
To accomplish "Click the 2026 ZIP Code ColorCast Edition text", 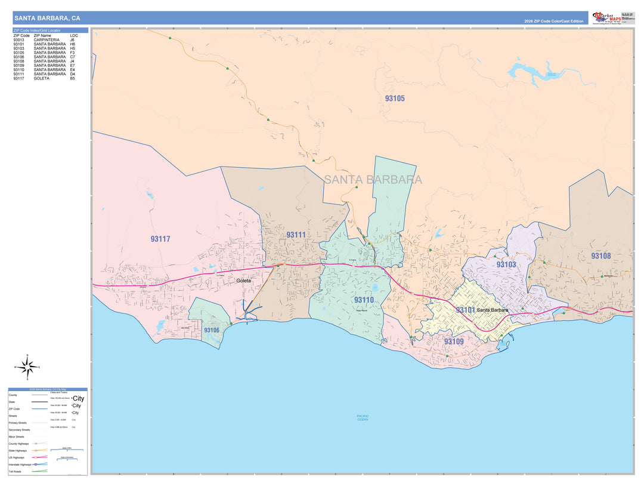I will (553, 21).
